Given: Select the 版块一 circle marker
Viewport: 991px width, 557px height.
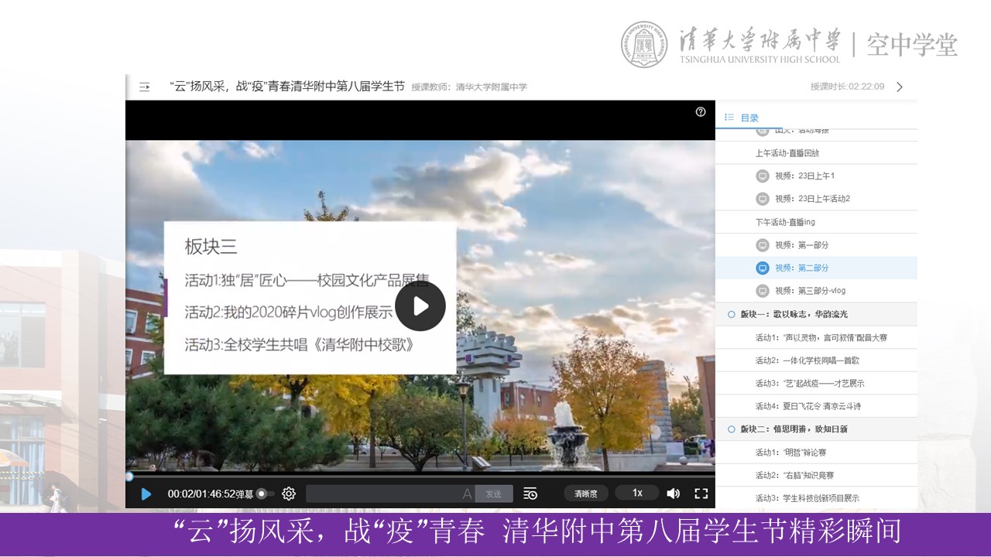Looking at the screenshot, I should click(732, 314).
